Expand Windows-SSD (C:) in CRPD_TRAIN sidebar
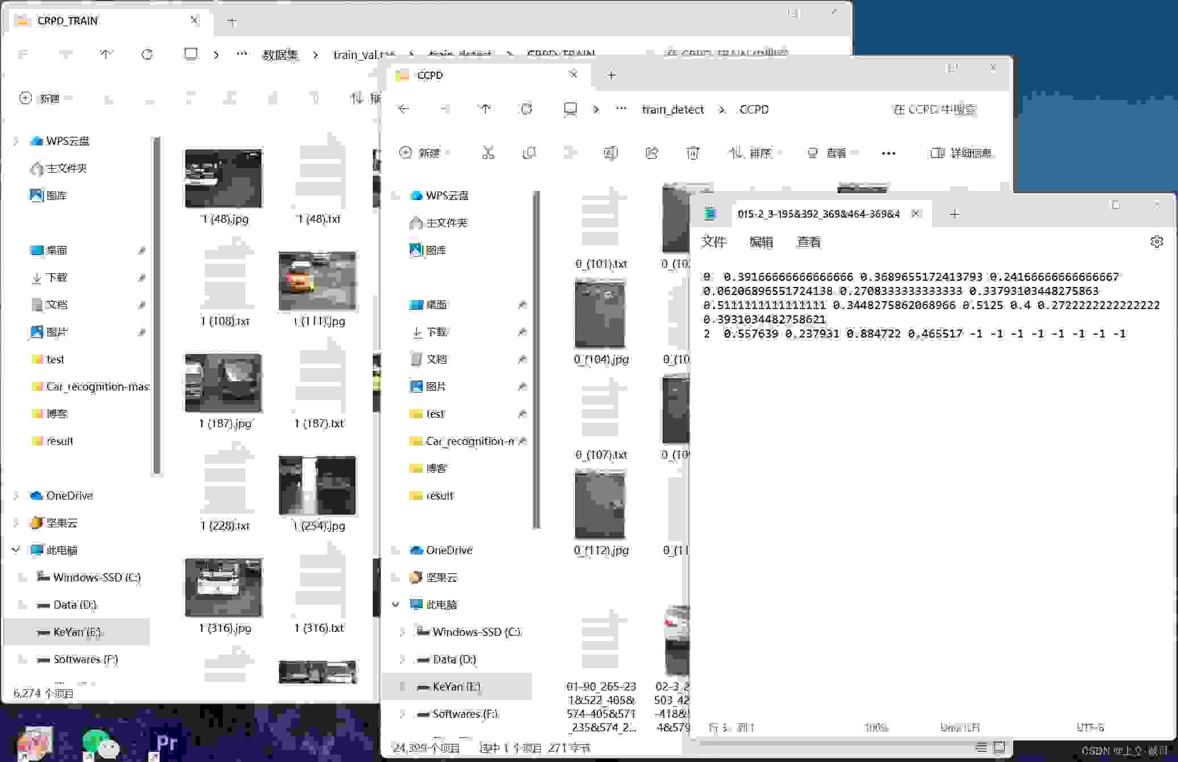This screenshot has width=1178, height=762. click(x=23, y=577)
